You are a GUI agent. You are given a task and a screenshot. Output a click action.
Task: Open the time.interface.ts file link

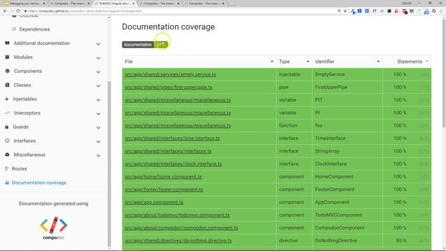tap(172, 138)
